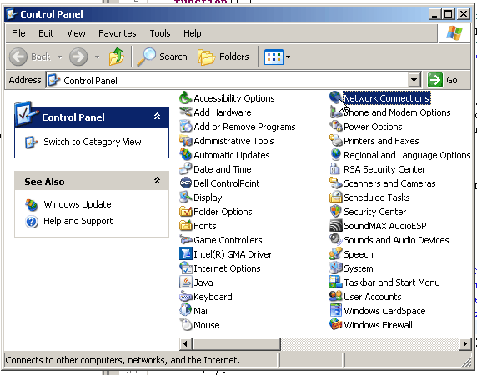This screenshot has height=375, width=477.
Task: Click the horizontal scrollbar thumb
Action: pos(236,344)
